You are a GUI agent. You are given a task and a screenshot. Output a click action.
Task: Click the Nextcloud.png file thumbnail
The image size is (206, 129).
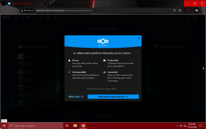pos(20,103)
